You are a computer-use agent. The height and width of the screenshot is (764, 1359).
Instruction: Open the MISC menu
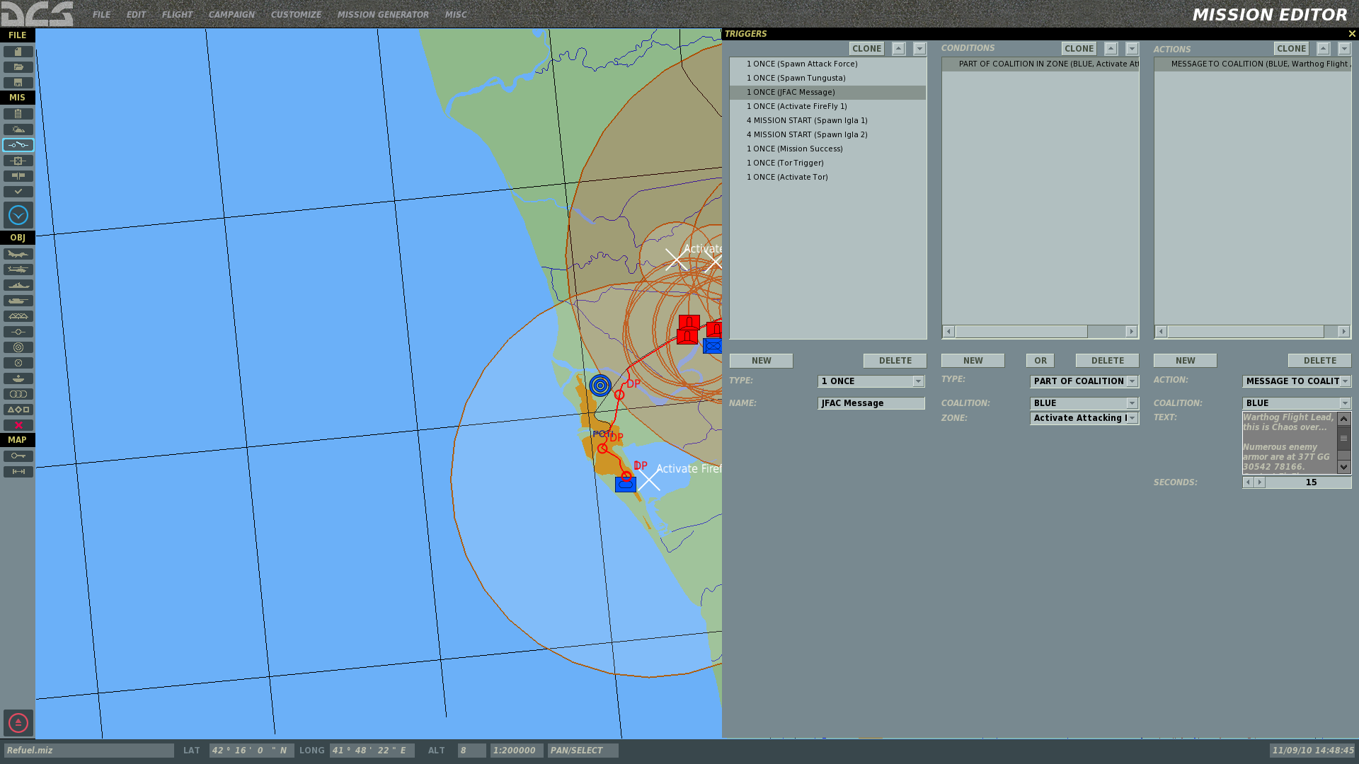coord(456,15)
